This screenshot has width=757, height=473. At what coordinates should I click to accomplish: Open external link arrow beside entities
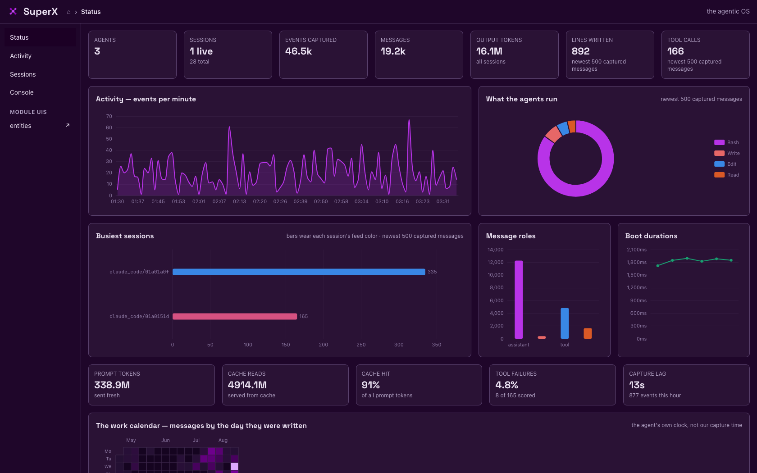coord(68,125)
